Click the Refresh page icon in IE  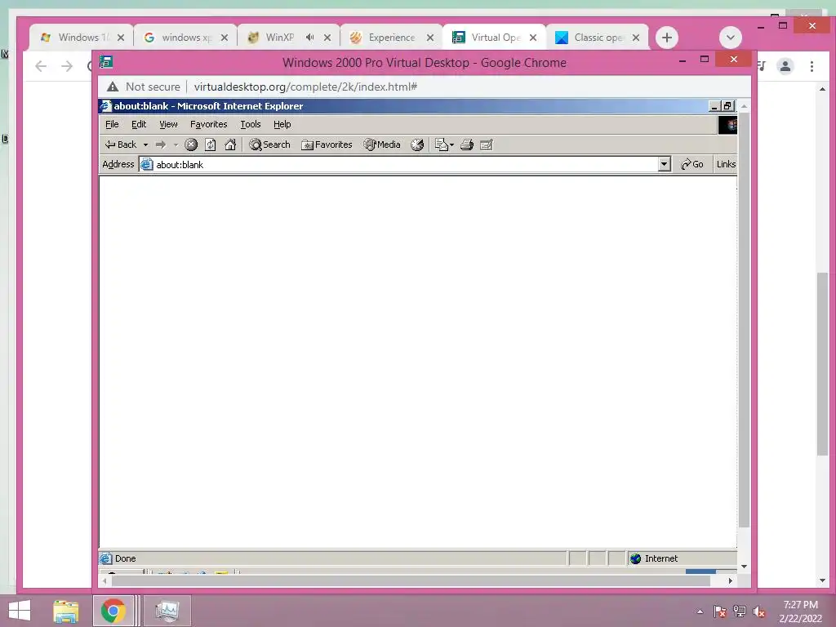(x=211, y=145)
